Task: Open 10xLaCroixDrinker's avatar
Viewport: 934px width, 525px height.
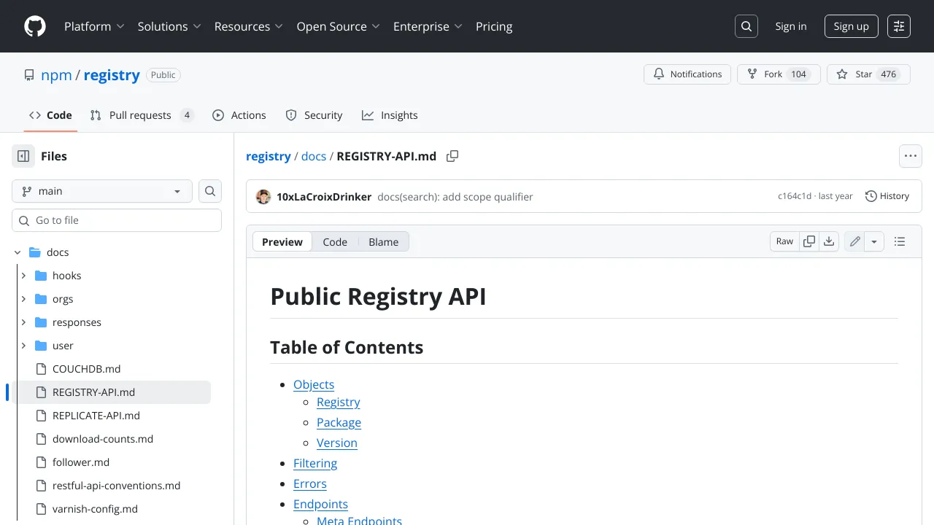Action: [263, 197]
